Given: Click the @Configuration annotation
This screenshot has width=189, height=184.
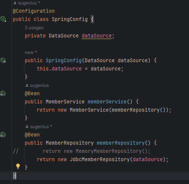Looking at the screenshot, I should coord(34,11).
